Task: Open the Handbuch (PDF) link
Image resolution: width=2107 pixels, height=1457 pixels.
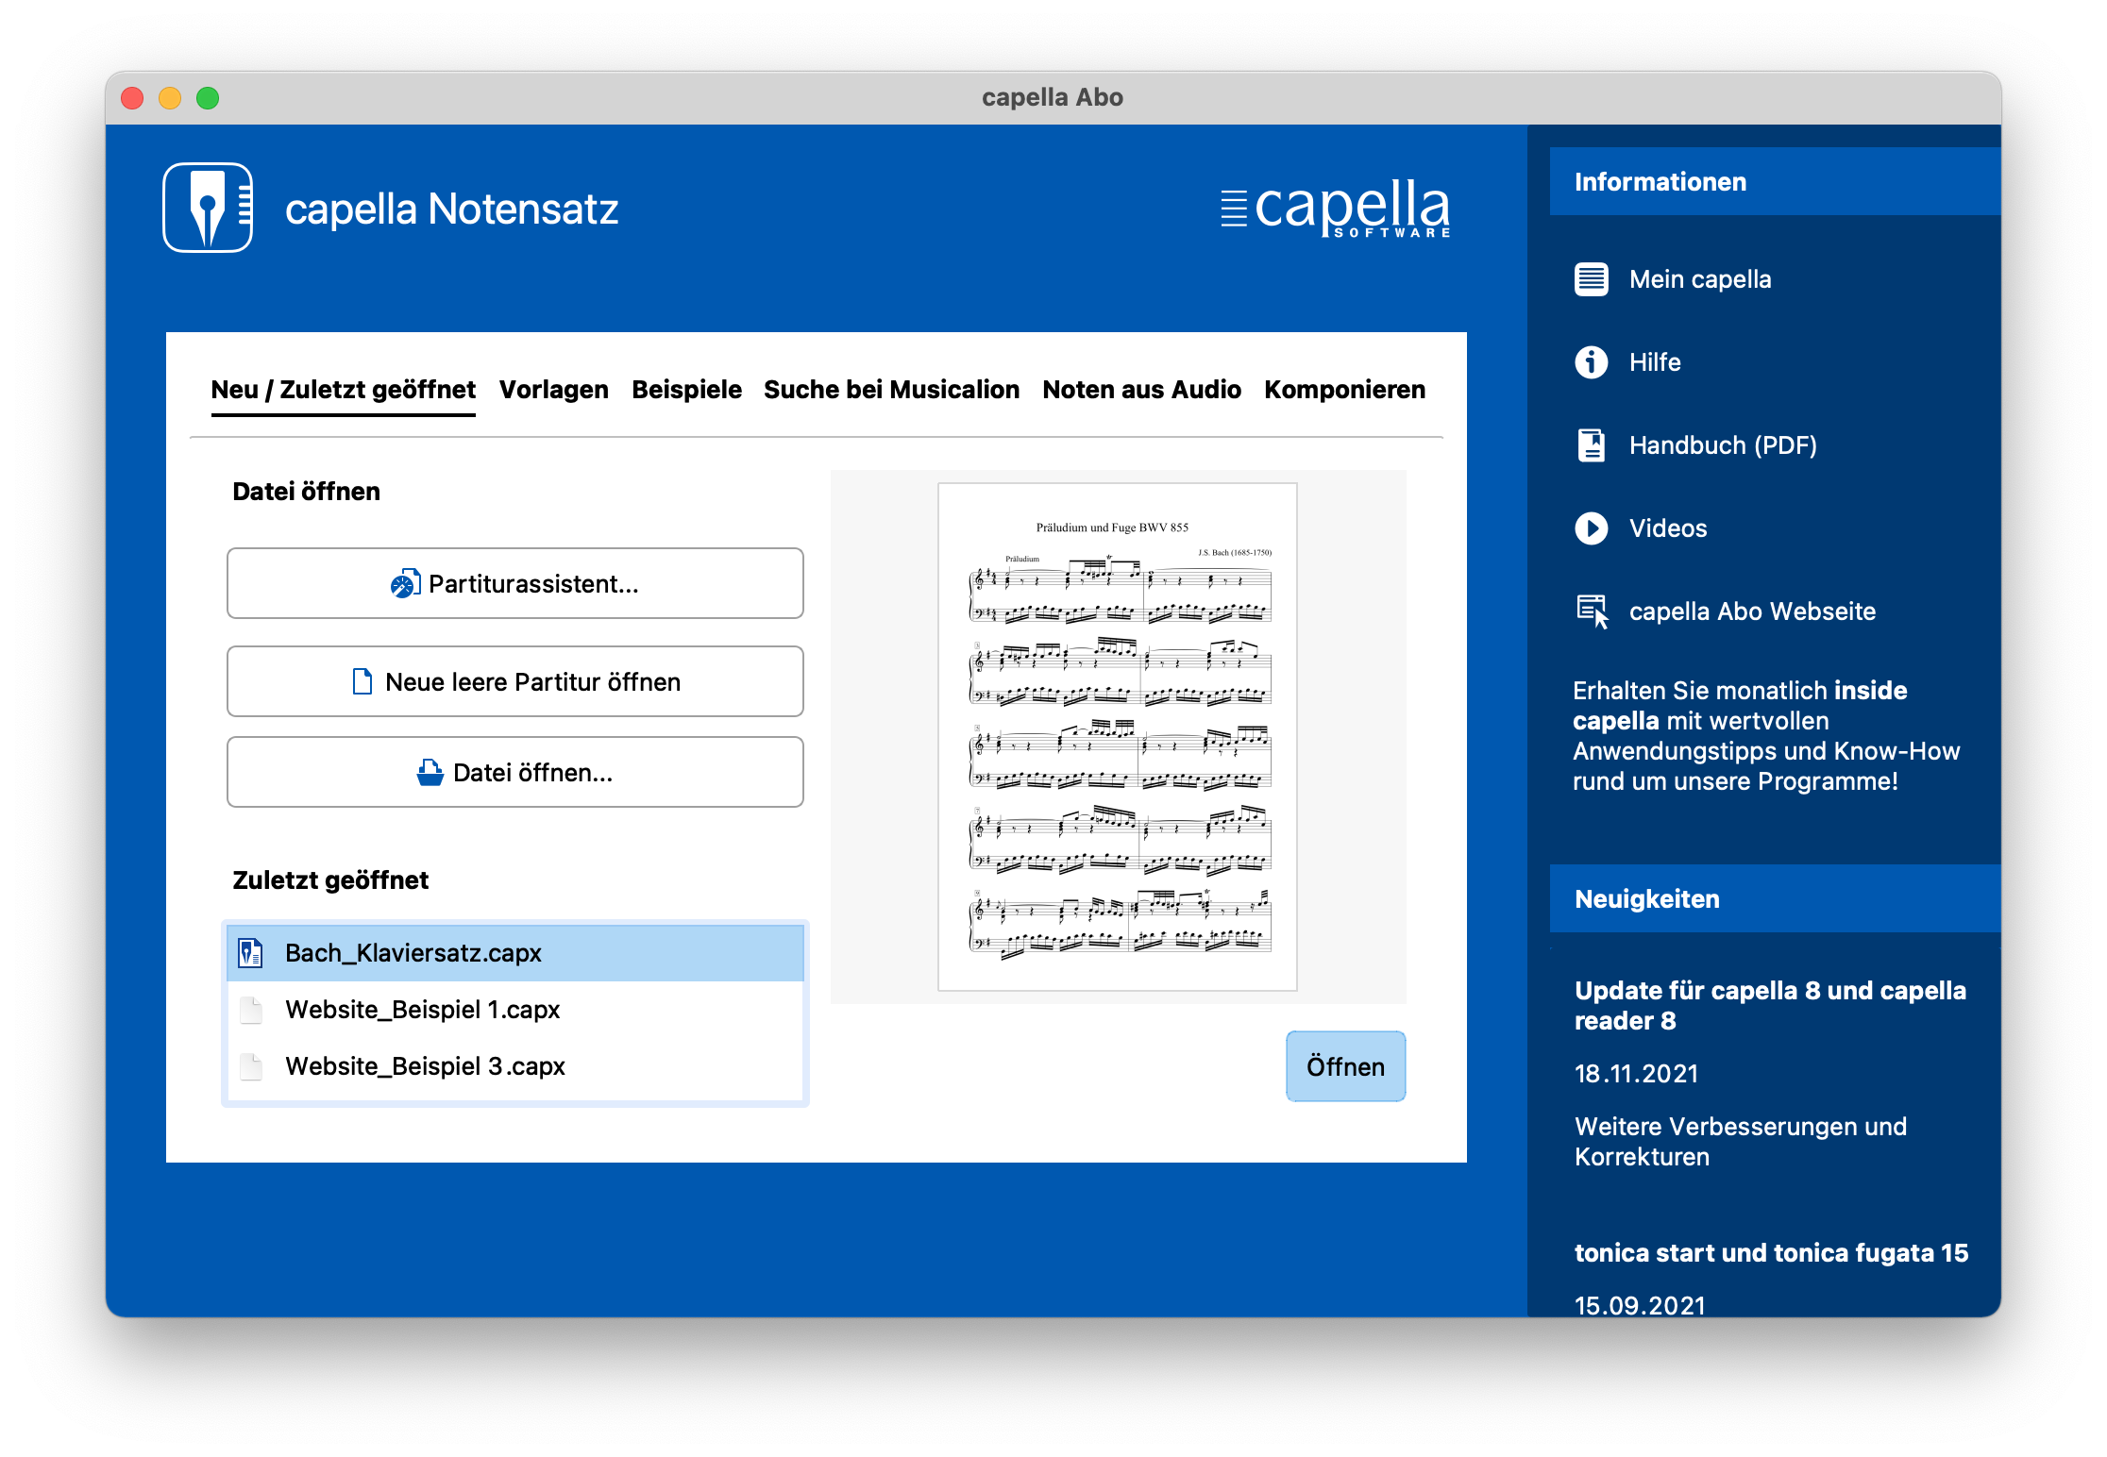Action: click(1723, 445)
